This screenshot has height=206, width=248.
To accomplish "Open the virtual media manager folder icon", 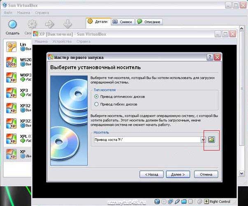I will click(x=211, y=140).
